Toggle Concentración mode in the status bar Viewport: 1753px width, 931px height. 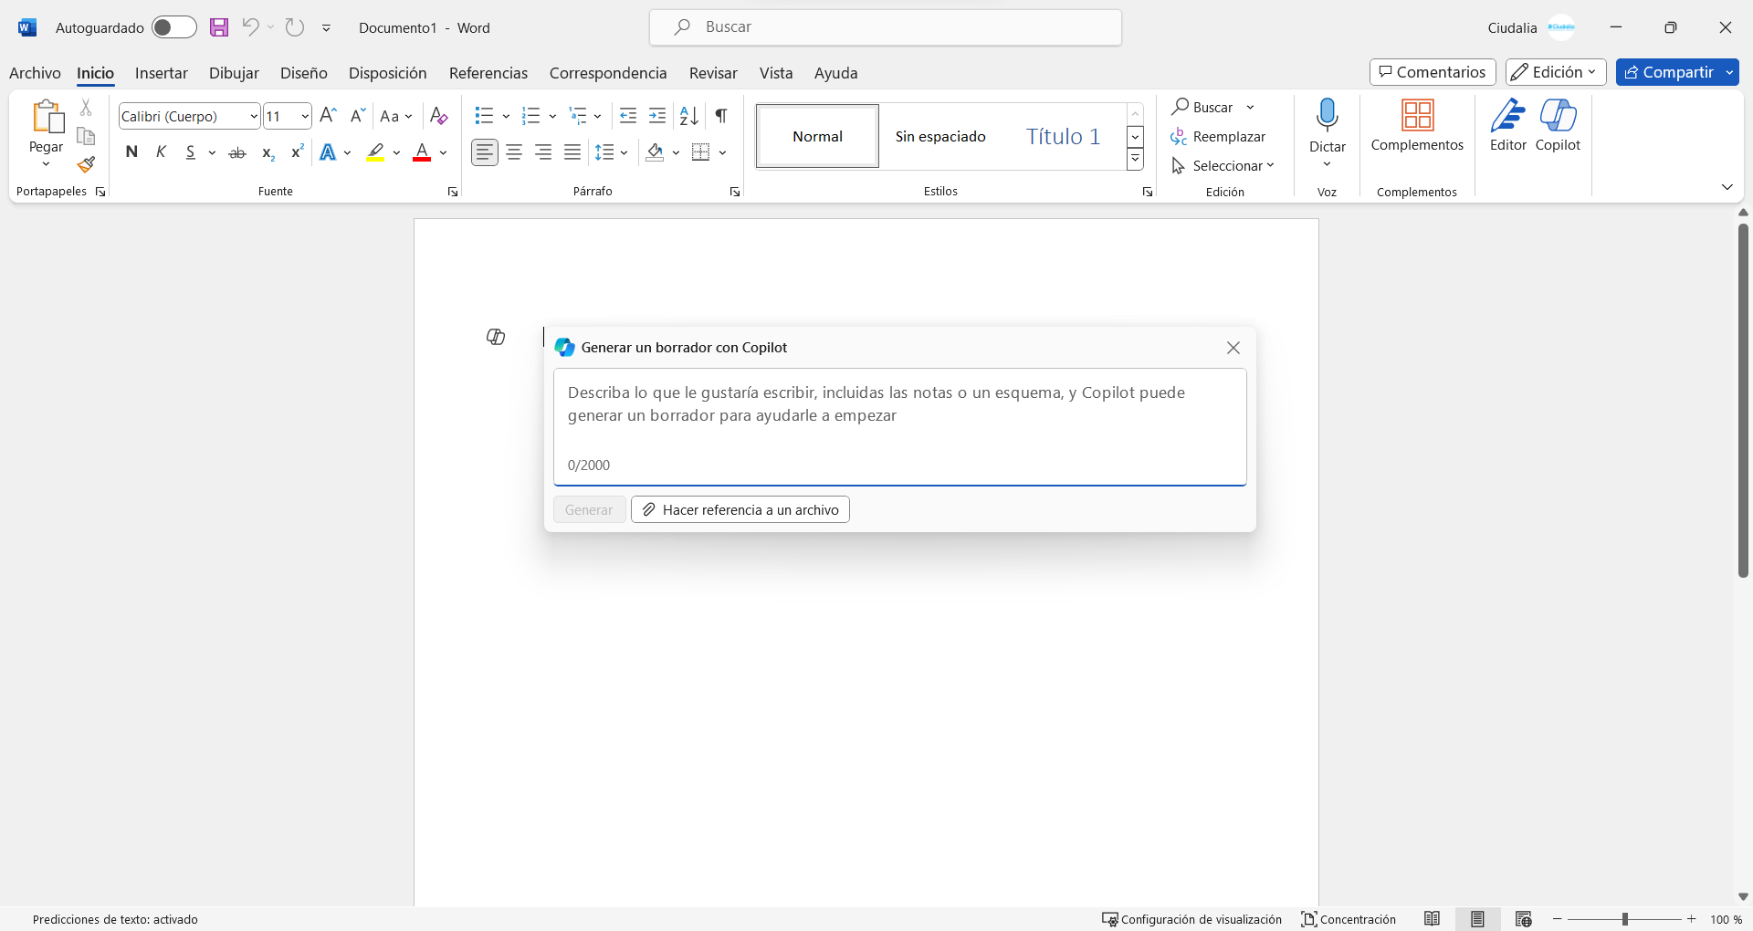pyautogui.click(x=1349, y=919)
